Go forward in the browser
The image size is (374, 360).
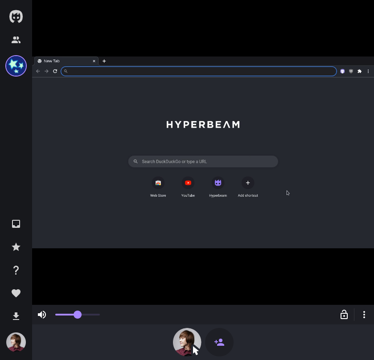[46, 71]
